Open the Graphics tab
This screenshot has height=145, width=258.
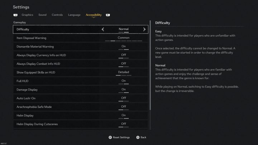pyautogui.click(x=27, y=15)
